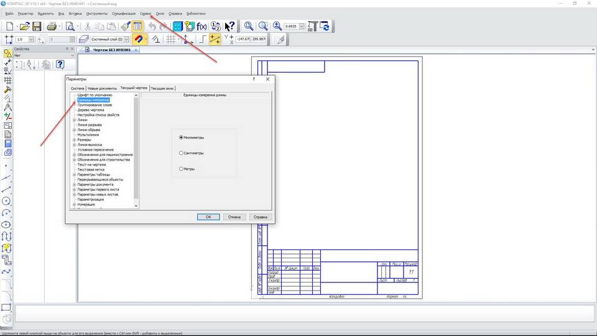Image resolution: width=597 pixels, height=336 pixels.
Task: Click the f(x) variables icon
Action: [201, 26]
